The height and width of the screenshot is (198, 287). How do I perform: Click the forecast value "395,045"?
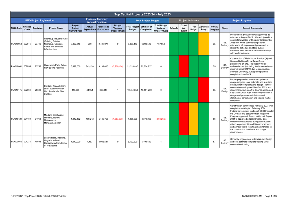coord(103,90)
